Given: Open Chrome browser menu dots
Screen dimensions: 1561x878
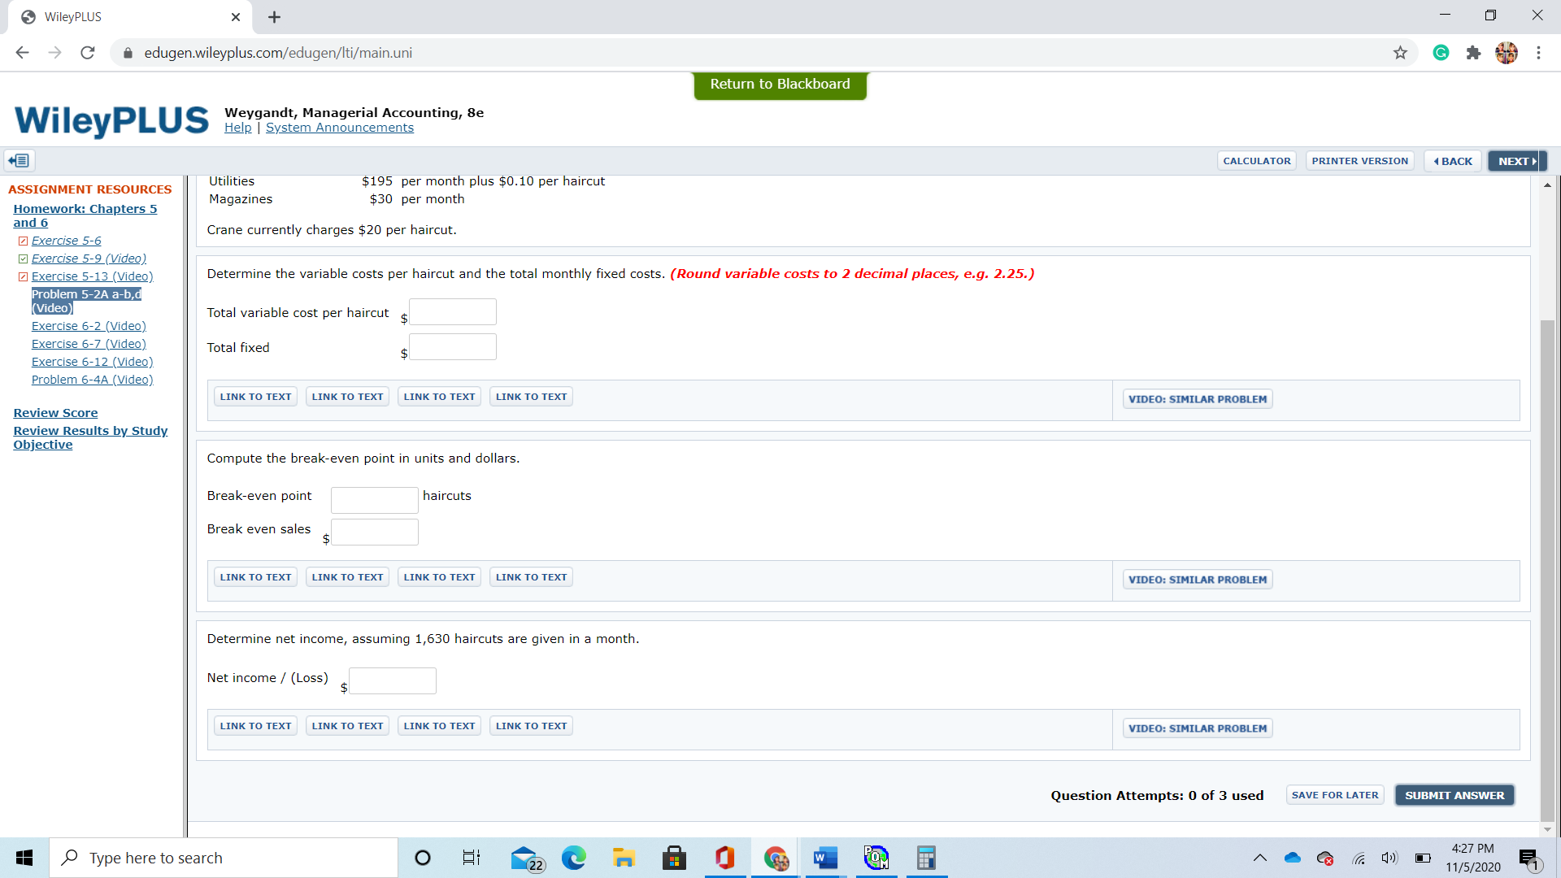Looking at the screenshot, I should coord(1538,53).
